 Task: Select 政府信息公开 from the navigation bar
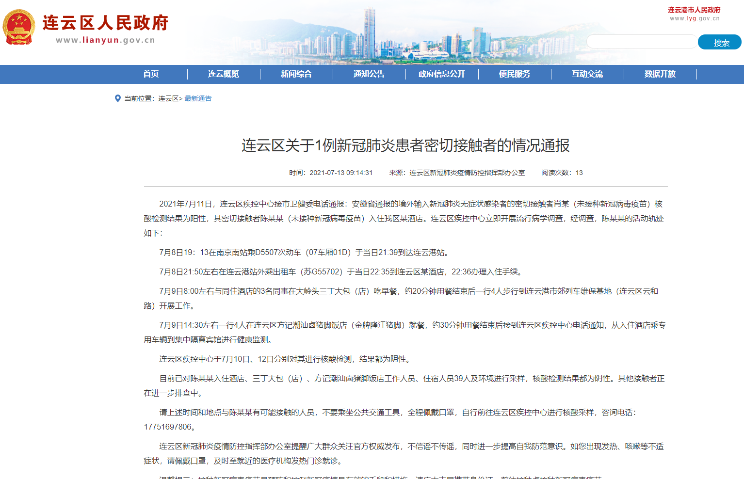[x=442, y=74]
